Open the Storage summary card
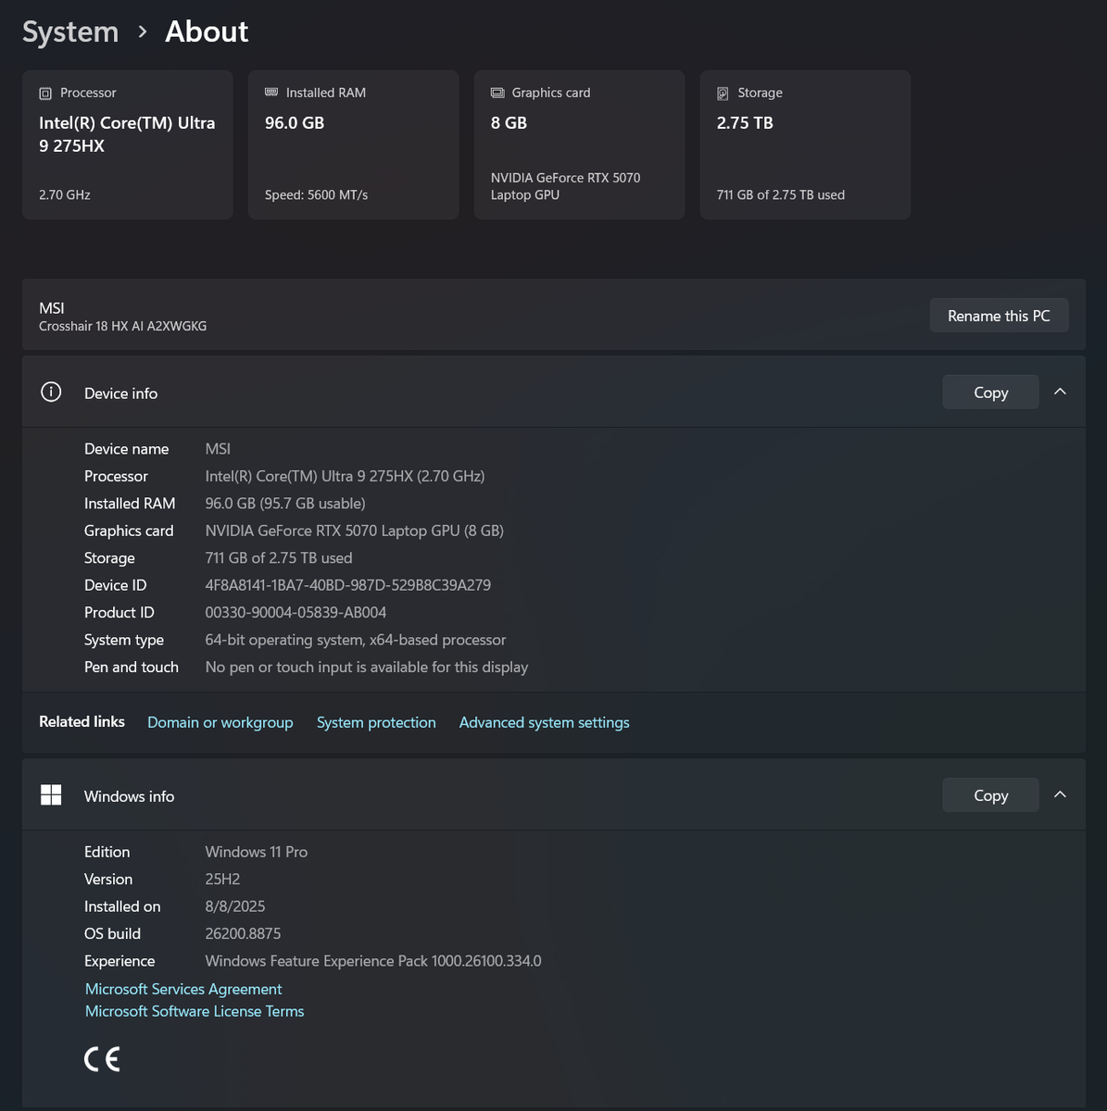Image resolution: width=1107 pixels, height=1111 pixels. click(x=805, y=144)
